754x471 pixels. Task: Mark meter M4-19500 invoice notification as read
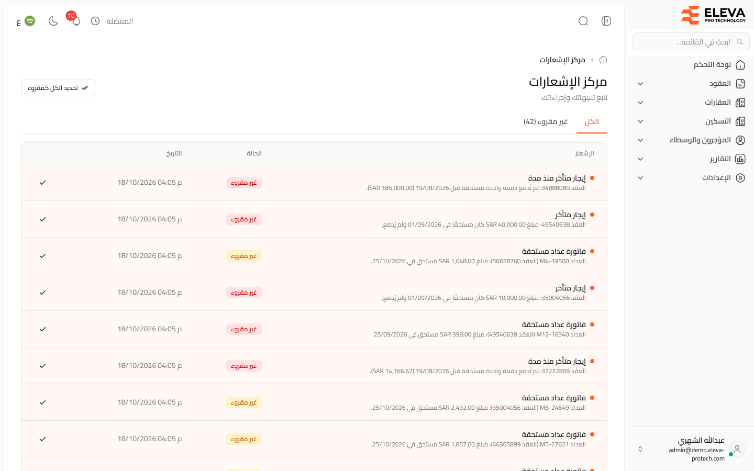42,256
